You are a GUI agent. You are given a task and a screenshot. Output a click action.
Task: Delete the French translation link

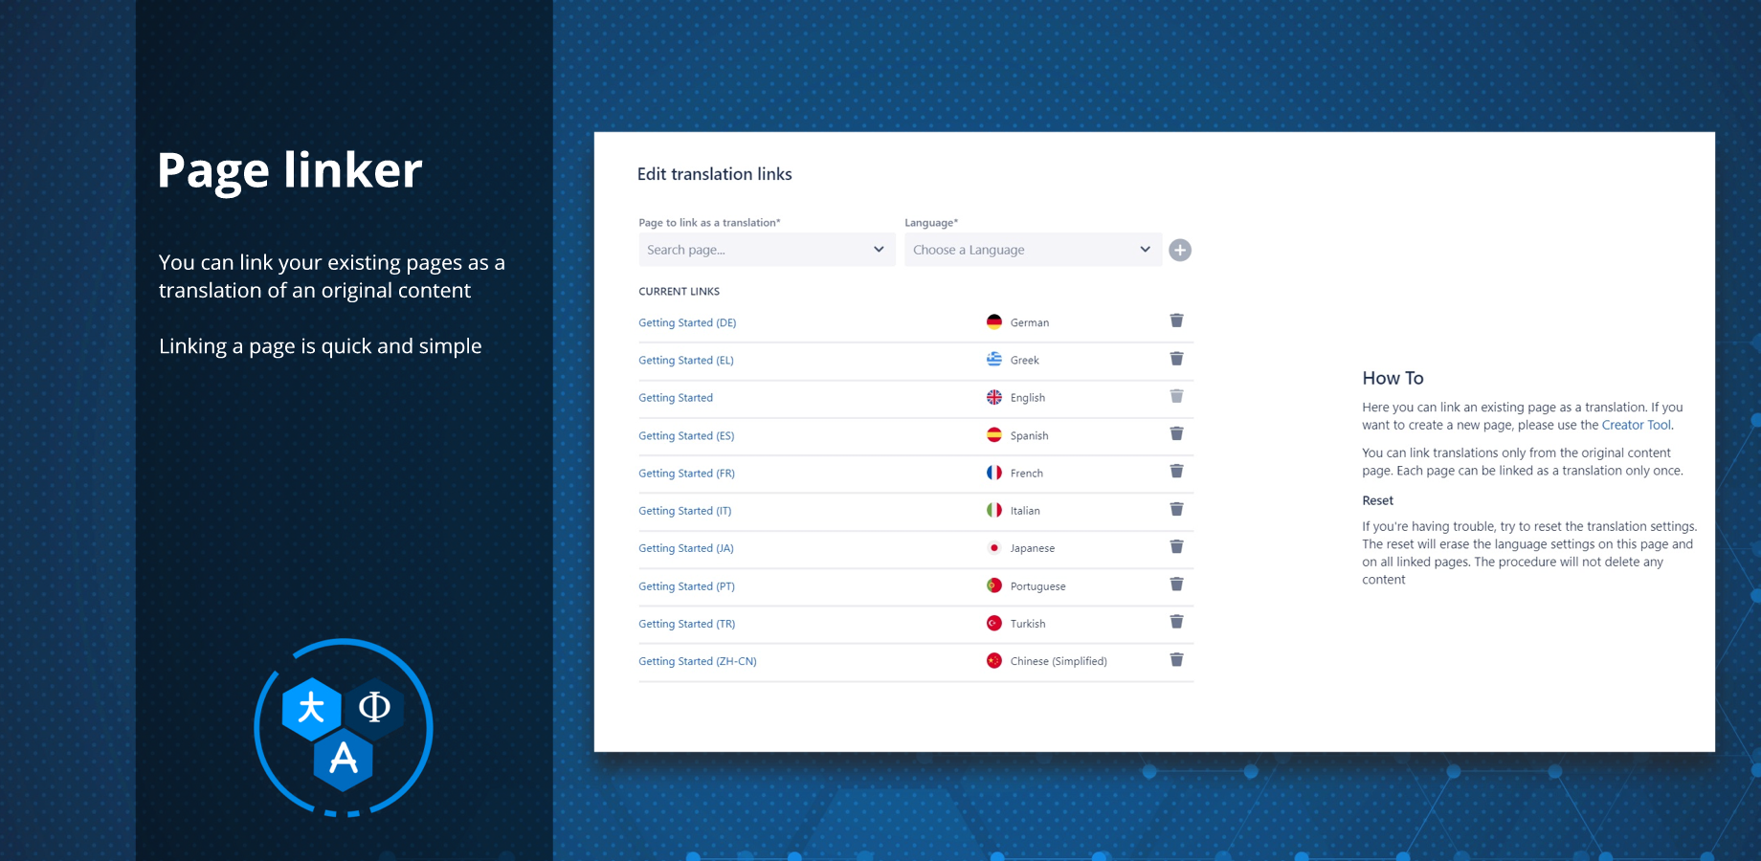point(1176,471)
